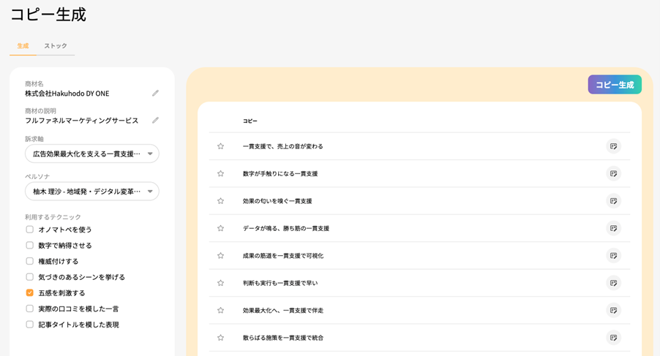The height and width of the screenshot is (356, 660).
Task: Open note icon for データが鳴る、勝ち筋の一貫支援
Action: point(613,228)
